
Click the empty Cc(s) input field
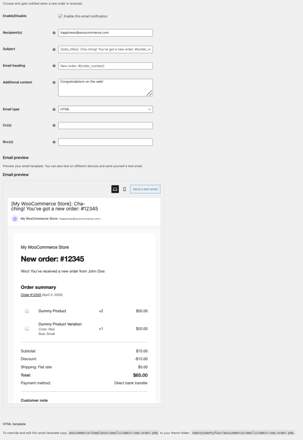[105, 126]
